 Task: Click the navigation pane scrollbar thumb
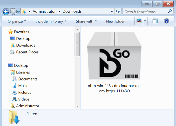[77, 44]
